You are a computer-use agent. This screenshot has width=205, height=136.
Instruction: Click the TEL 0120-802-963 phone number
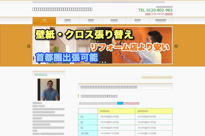pos(155,10)
